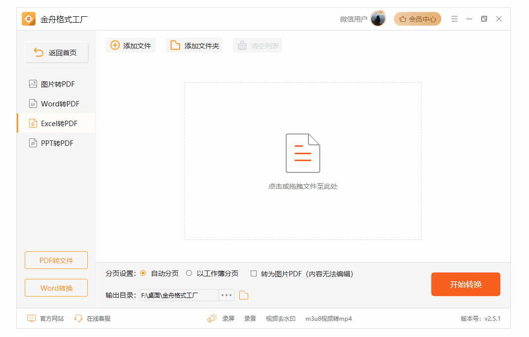Viewport: 529px width, 337px height.
Task: Click the user avatar picture
Action: (x=378, y=19)
